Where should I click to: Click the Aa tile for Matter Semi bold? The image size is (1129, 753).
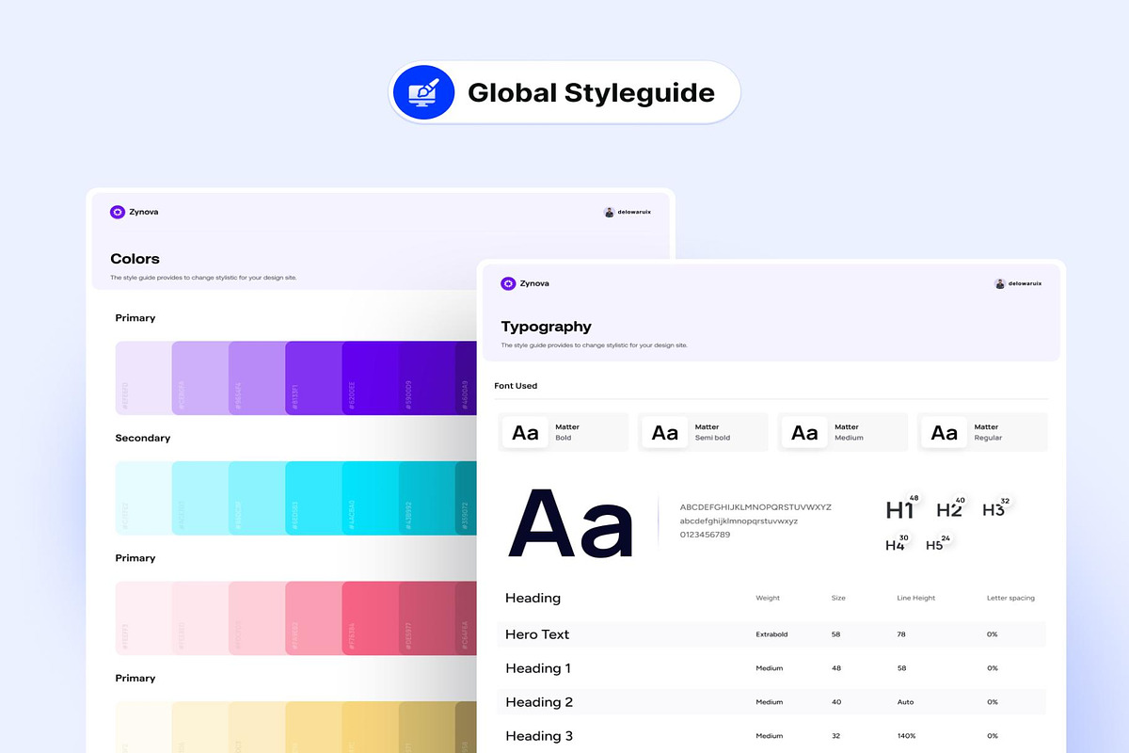665,432
